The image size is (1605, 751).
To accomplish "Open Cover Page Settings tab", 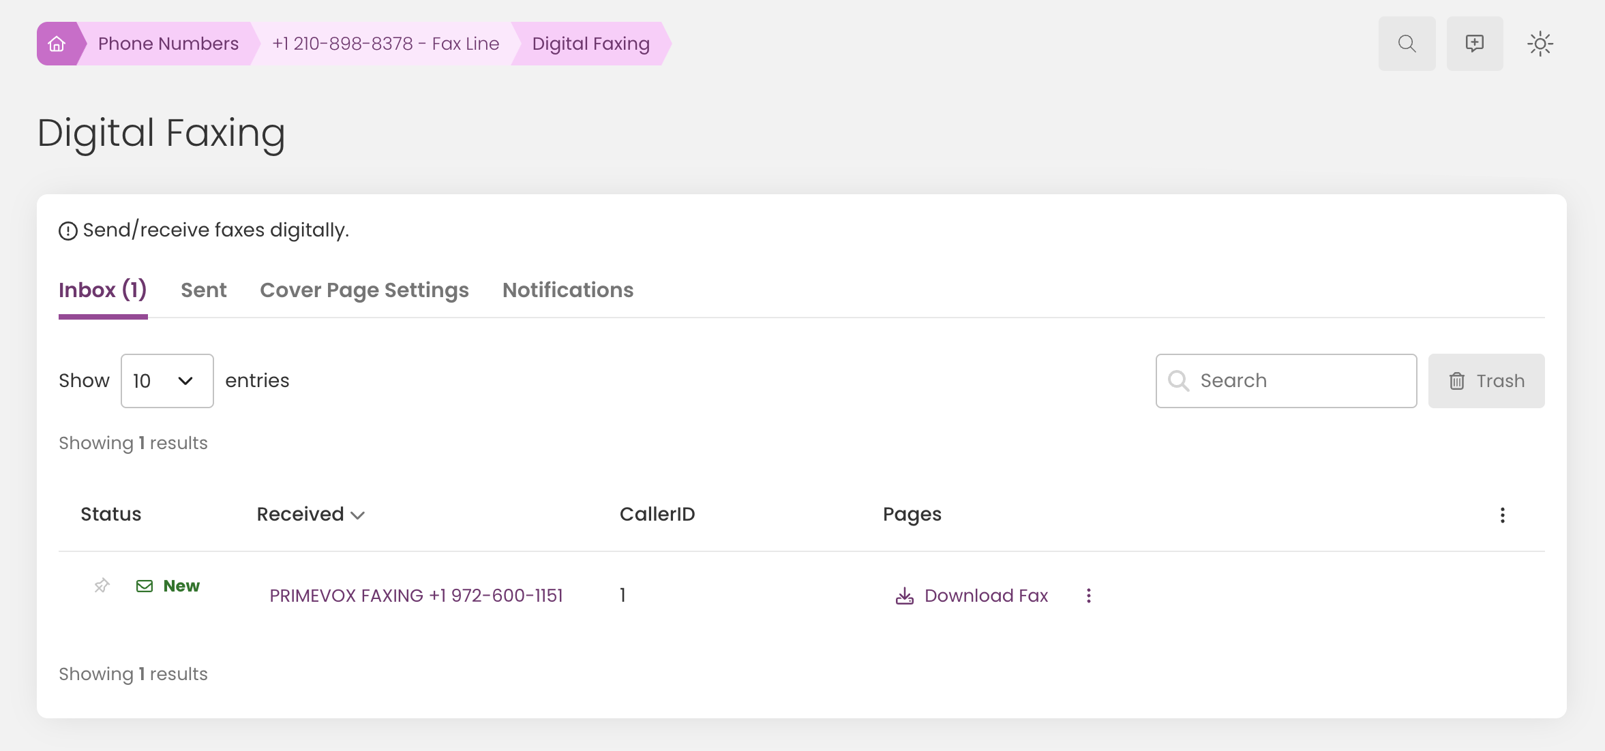I will (364, 290).
